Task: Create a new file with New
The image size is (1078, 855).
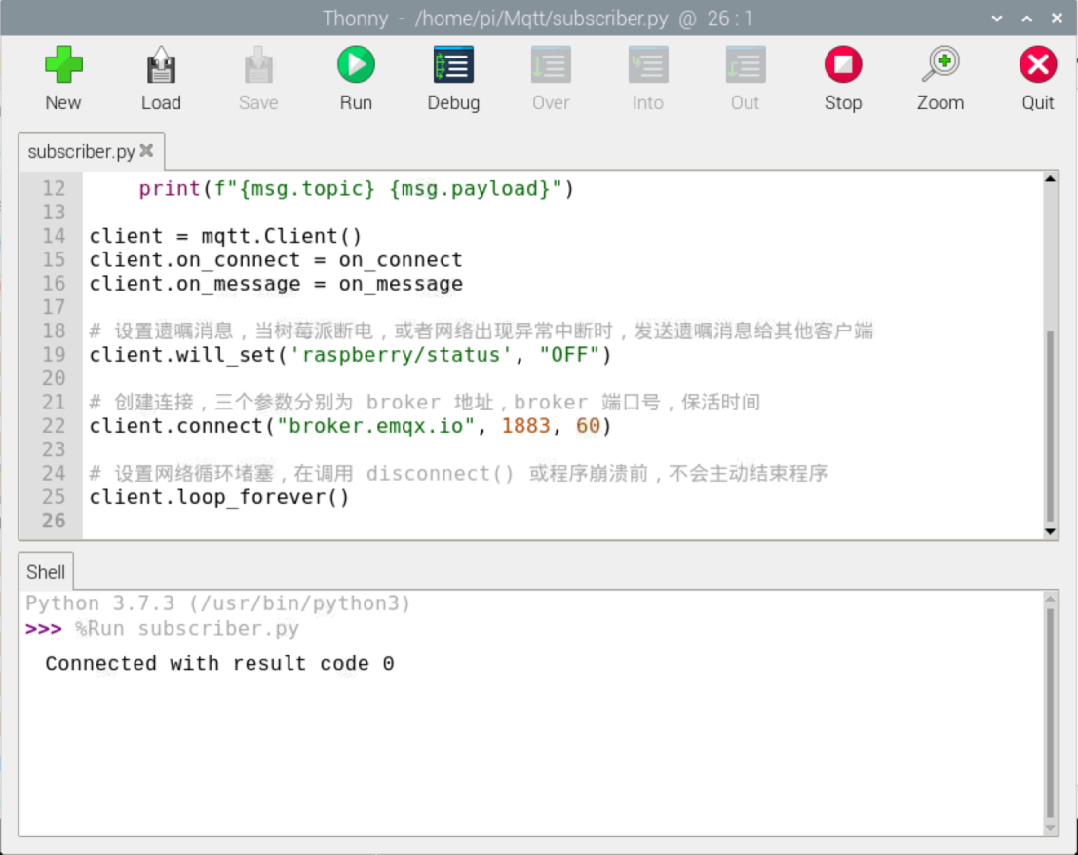Action: [63, 78]
